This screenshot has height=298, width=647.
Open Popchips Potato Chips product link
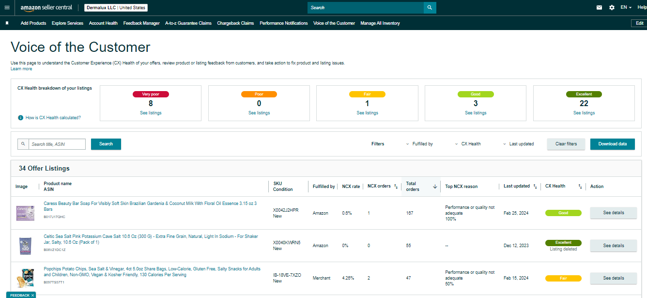coord(152,272)
